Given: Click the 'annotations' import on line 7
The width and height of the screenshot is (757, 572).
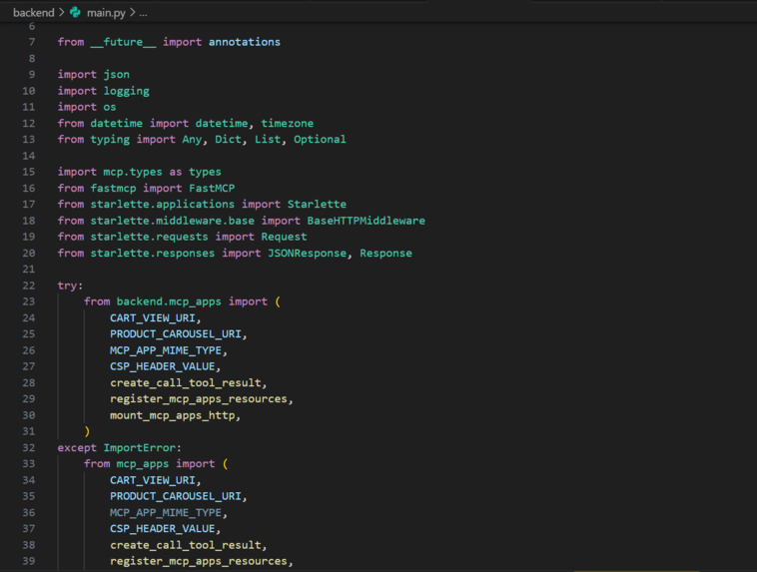Looking at the screenshot, I should coord(245,42).
